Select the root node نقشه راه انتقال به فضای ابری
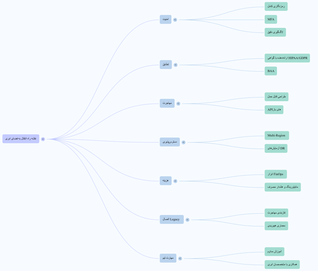The height and width of the screenshot is (271, 318). (x=21, y=139)
